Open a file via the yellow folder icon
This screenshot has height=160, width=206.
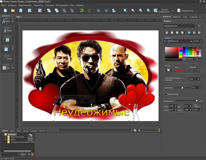tap(13, 10)
